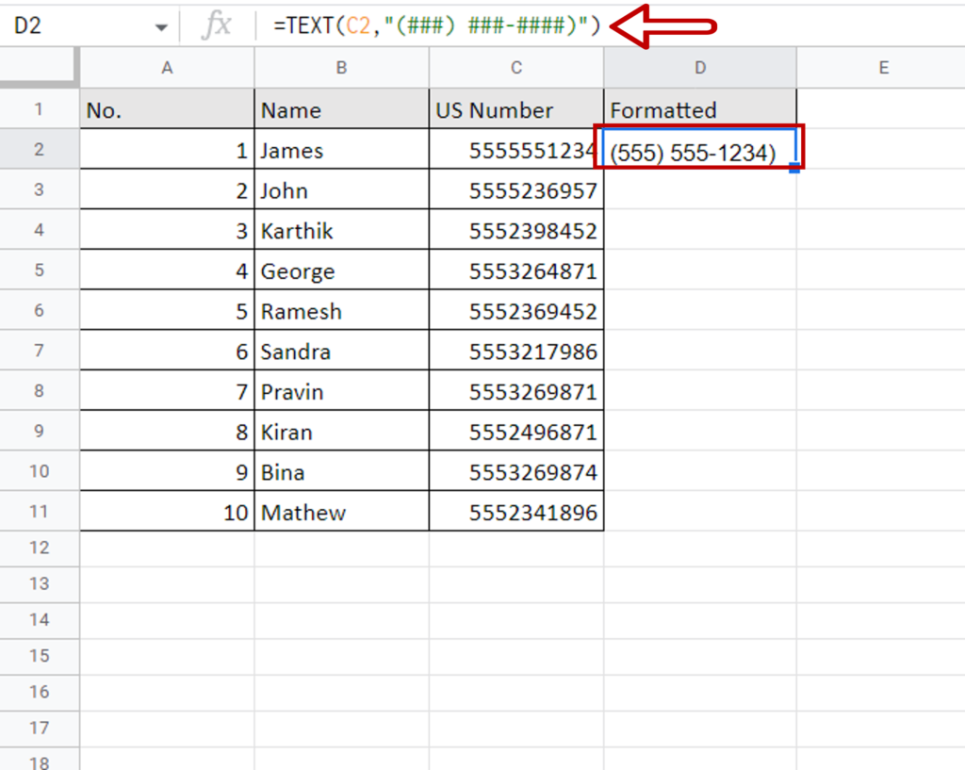Click the 'Karthik' cell
Screen dimensions: 965x770
tap(341, 230)
